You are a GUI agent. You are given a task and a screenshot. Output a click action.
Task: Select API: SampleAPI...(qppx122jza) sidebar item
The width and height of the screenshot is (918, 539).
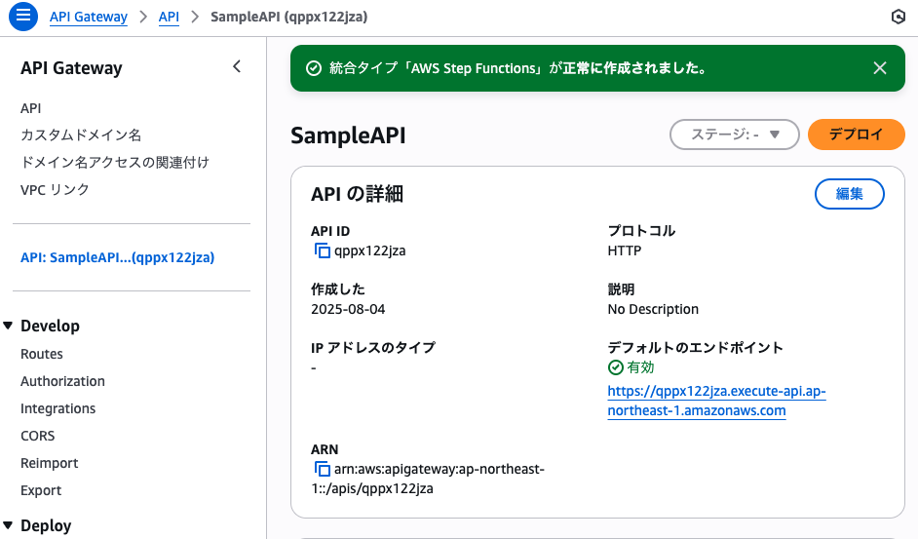[x=118, y=257]
